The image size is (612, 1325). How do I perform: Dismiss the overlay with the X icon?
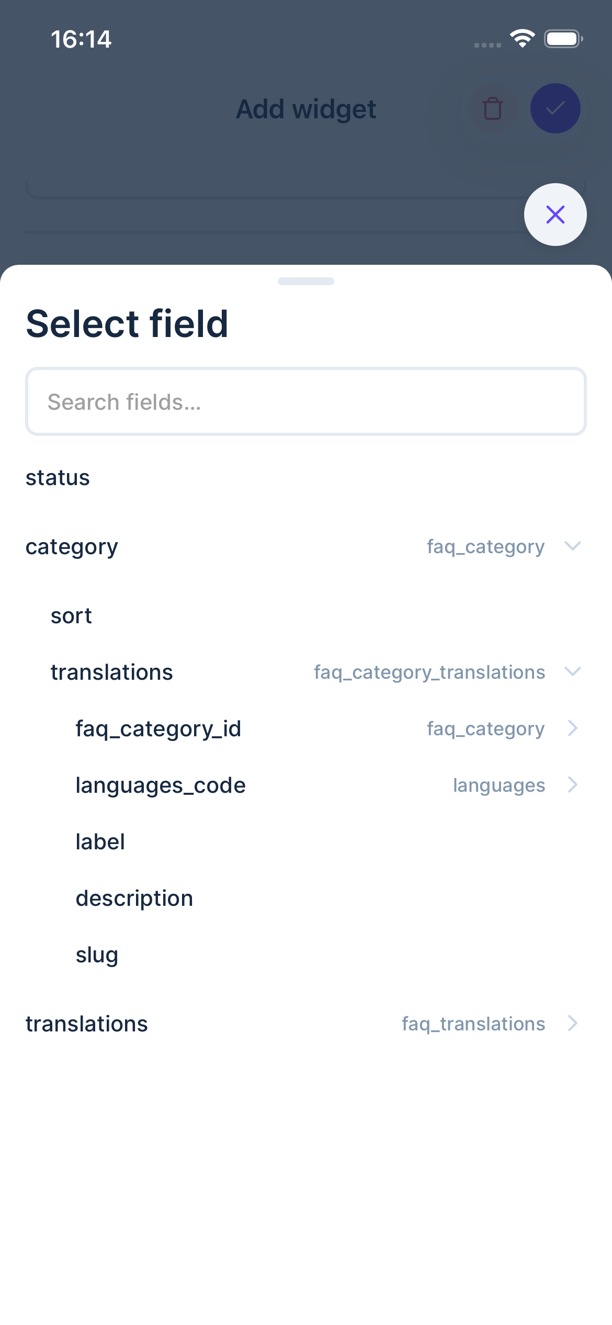pos(556,215)
